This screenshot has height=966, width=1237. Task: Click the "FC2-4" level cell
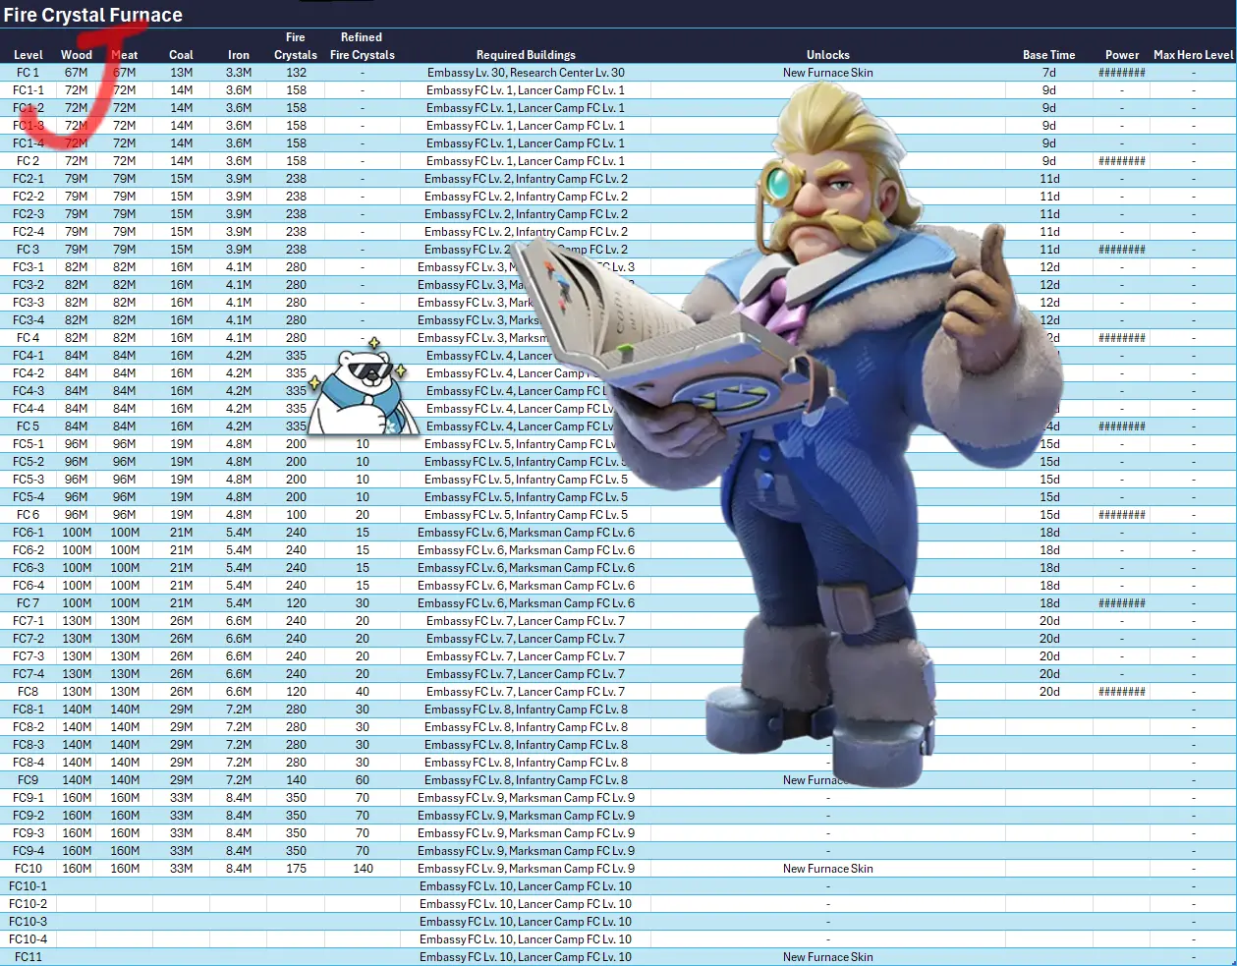(x=28, y=232)
